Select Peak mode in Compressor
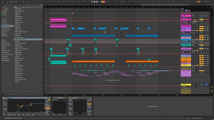Image resolution: width=214 pixels, height=120 pixels. click(x=89, y=104)
